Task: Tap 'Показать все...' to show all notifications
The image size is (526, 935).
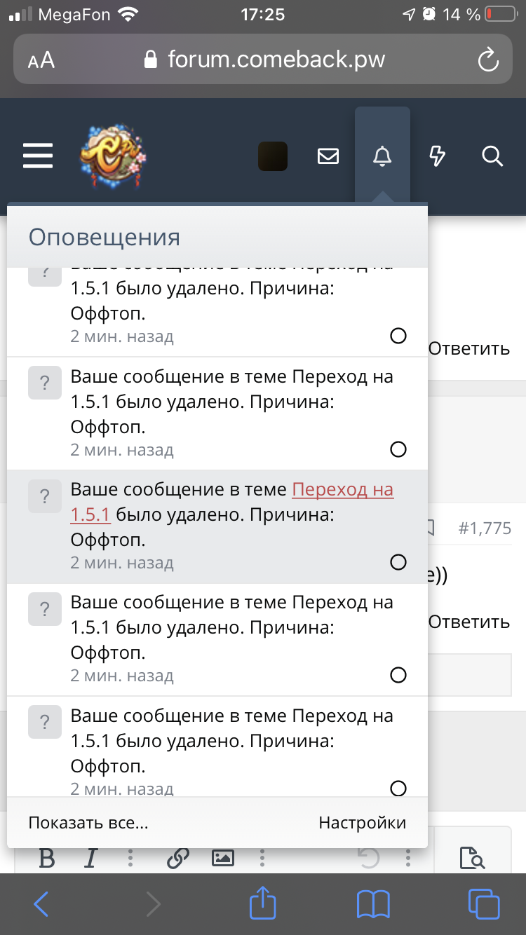Action: (x=88, y=822)
